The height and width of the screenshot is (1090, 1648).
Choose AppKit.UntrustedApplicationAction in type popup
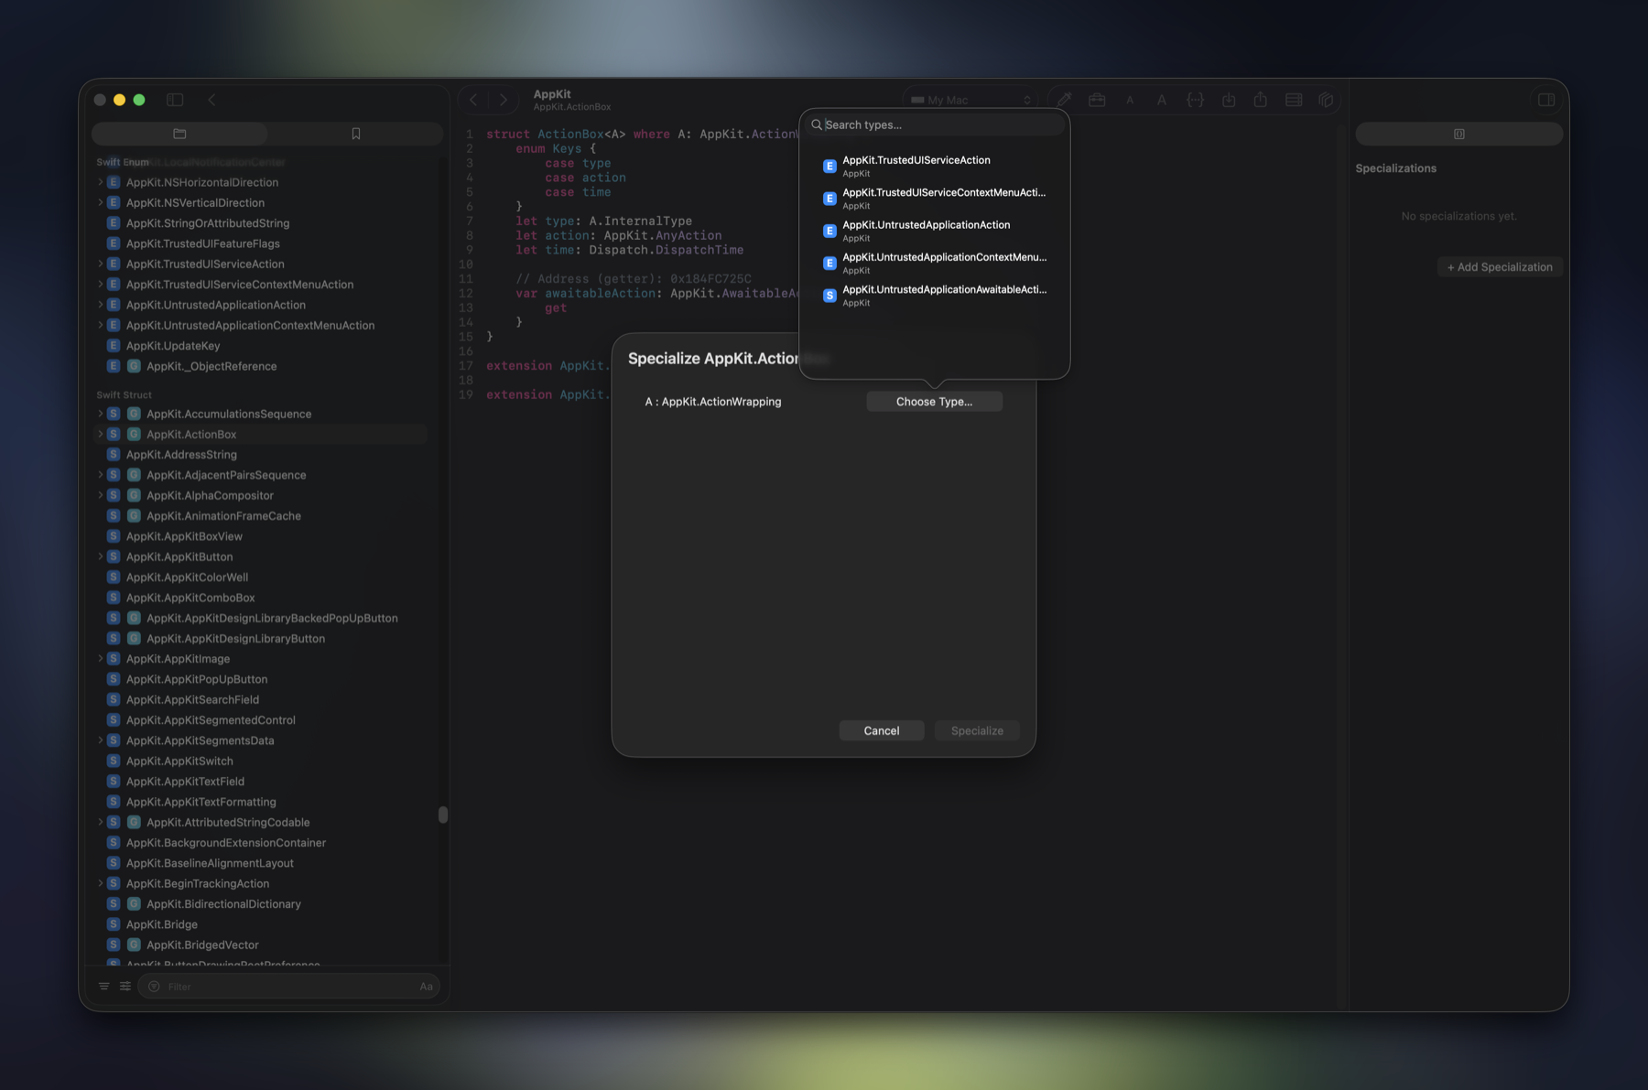pyautogui.click(x=935, y=231)
